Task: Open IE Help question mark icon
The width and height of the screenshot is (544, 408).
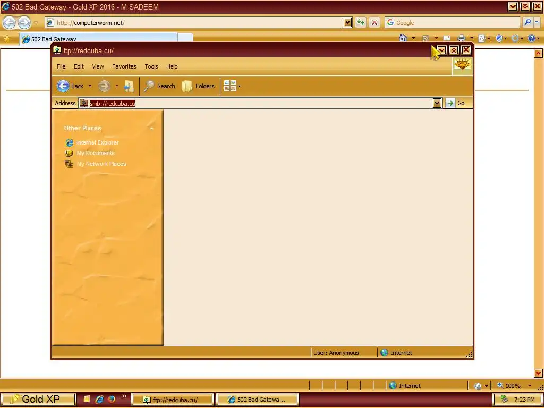Action: [x=531, y=38]
